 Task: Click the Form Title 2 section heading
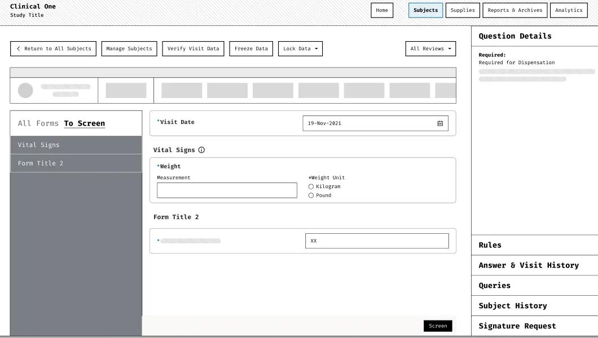click(x=176, y=217)
